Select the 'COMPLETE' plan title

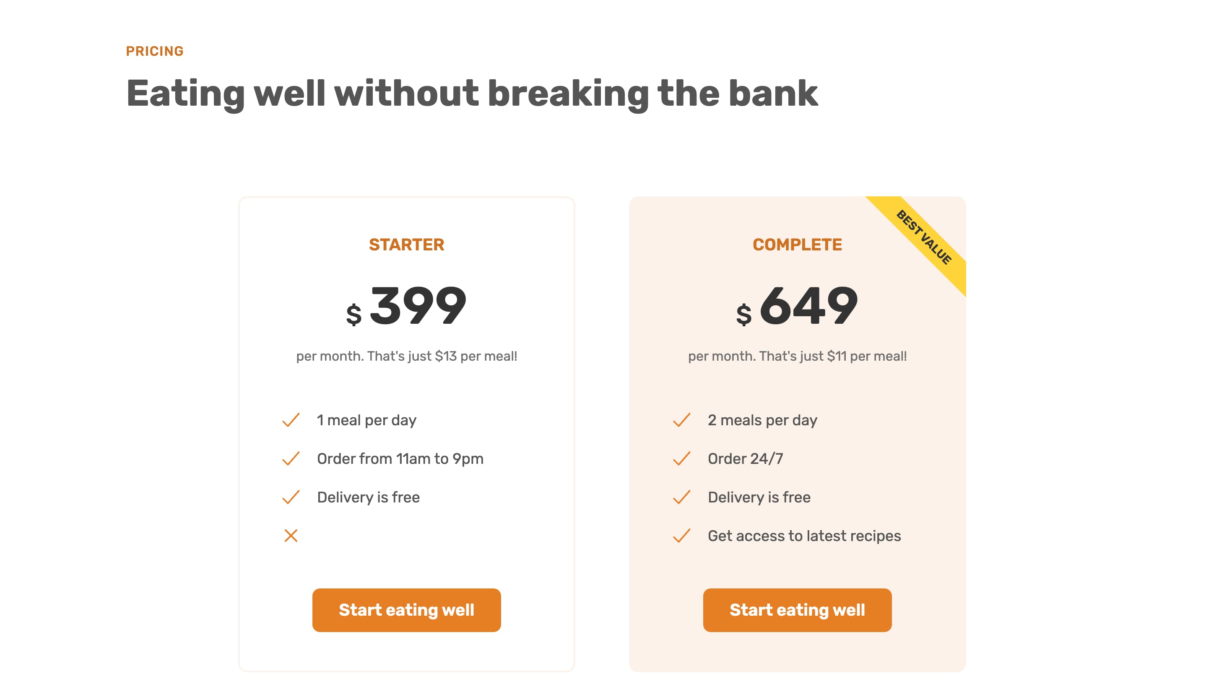797,245
